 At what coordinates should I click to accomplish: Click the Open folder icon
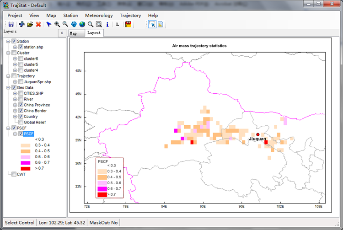pos(30,24)
